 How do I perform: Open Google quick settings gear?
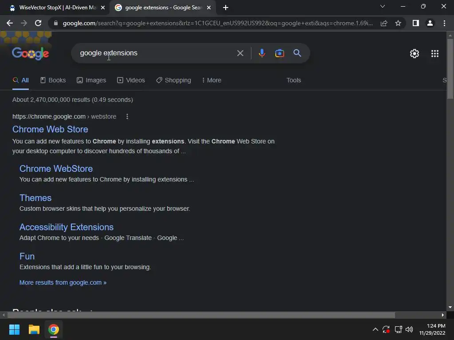(x=415, y=54)
